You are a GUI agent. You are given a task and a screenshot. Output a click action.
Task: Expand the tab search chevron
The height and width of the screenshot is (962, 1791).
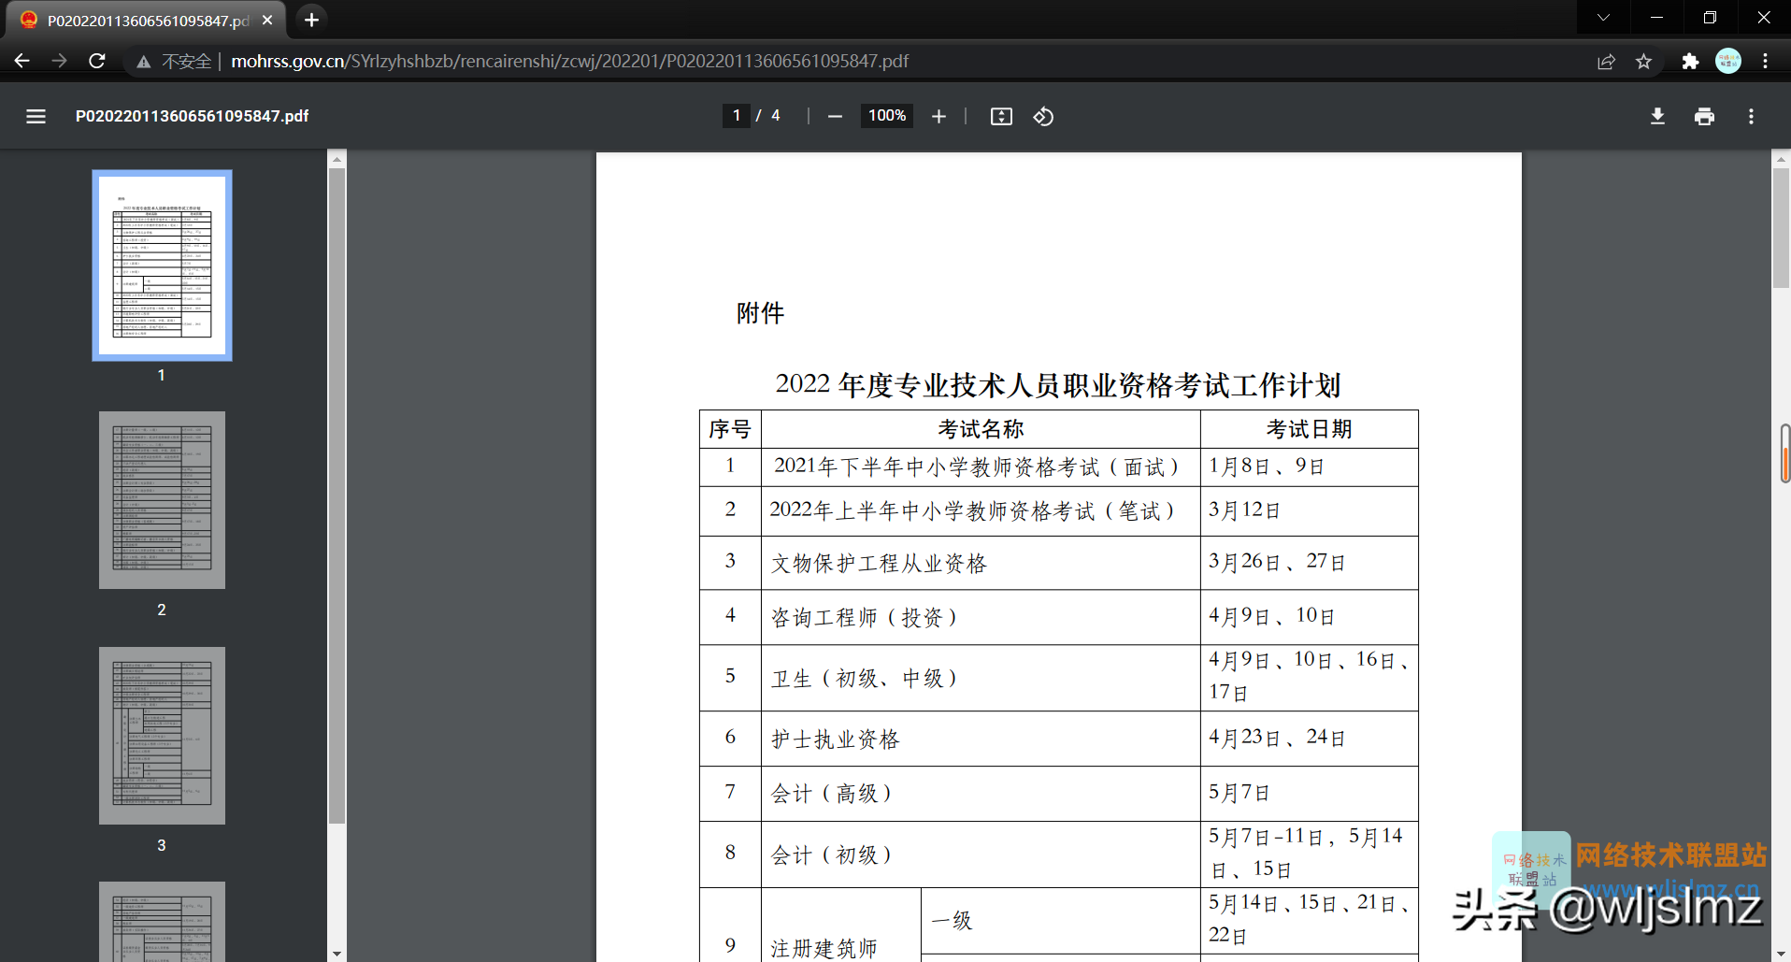pyautogui.click(x=1603, y=18)
